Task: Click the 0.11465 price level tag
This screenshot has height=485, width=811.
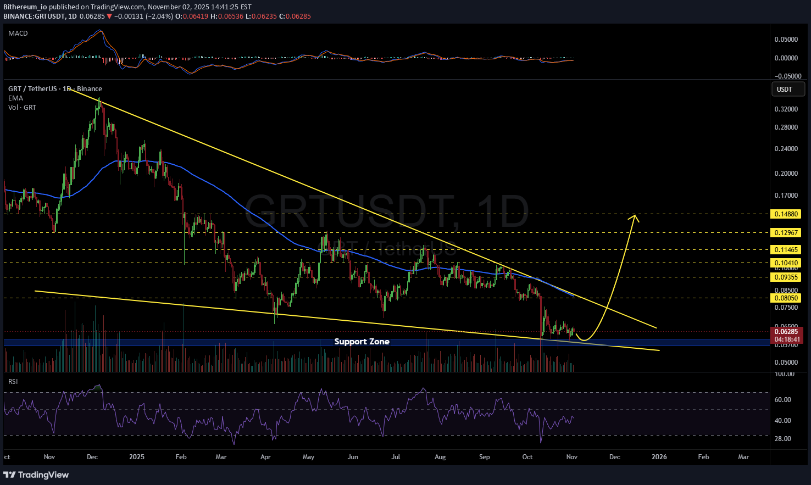Action: point(786,250)
